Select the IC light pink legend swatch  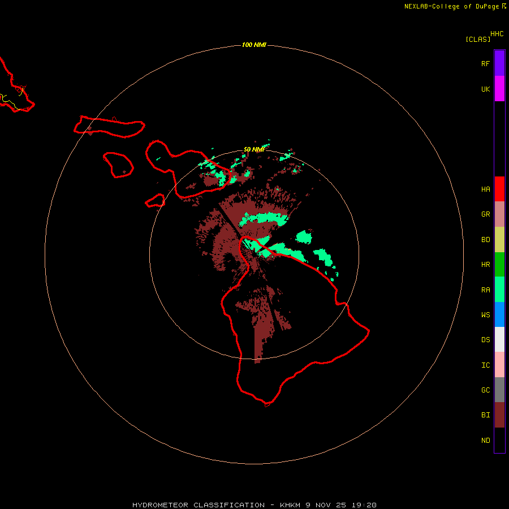pos(499,365)
